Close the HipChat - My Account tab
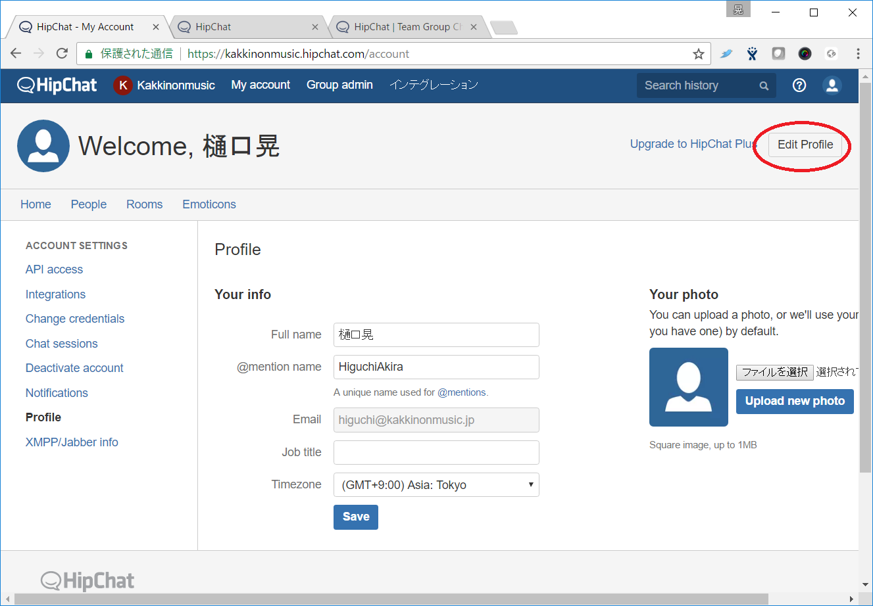This screenshot has width=873, height=606. click(156, 27)
